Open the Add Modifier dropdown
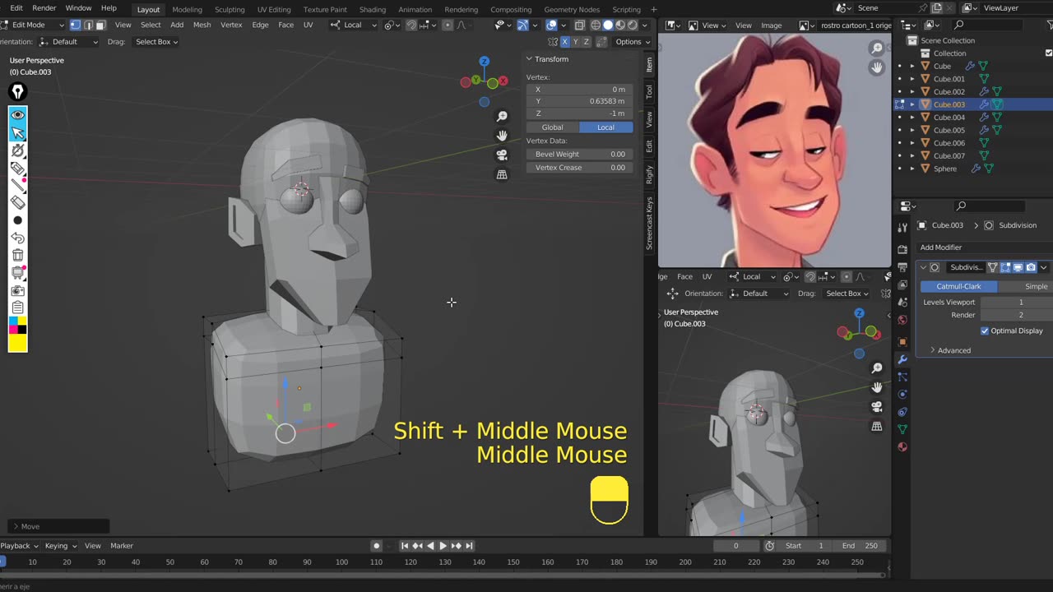The width and height of the screenshot is (1053, 592). 984,247
